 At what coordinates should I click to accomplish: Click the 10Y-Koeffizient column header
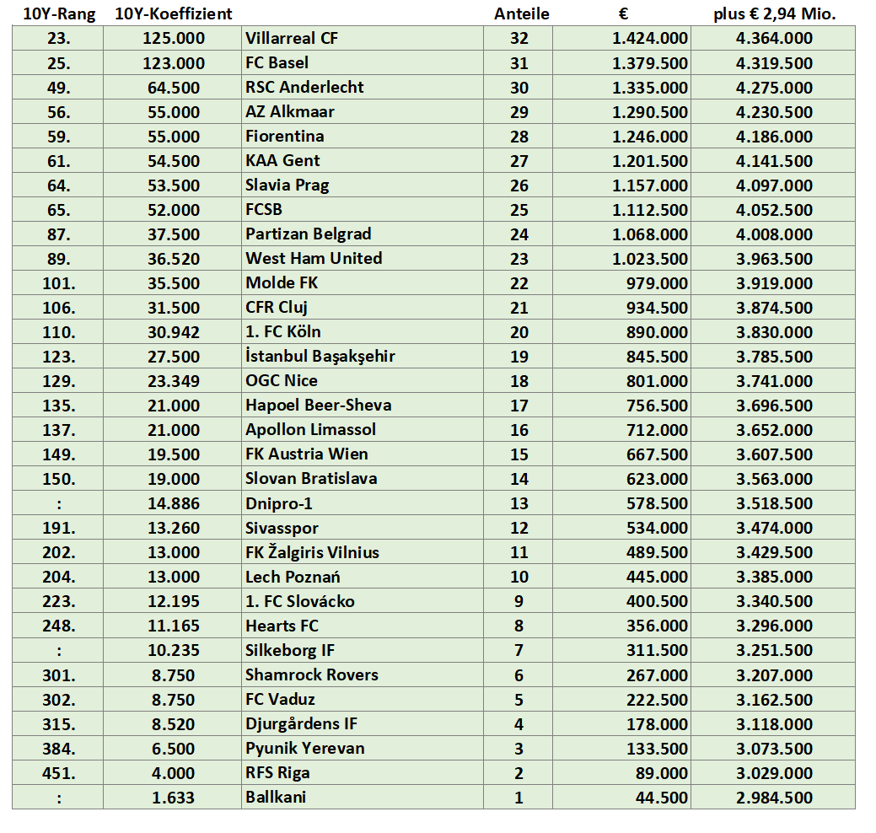[x=173, y=13]
